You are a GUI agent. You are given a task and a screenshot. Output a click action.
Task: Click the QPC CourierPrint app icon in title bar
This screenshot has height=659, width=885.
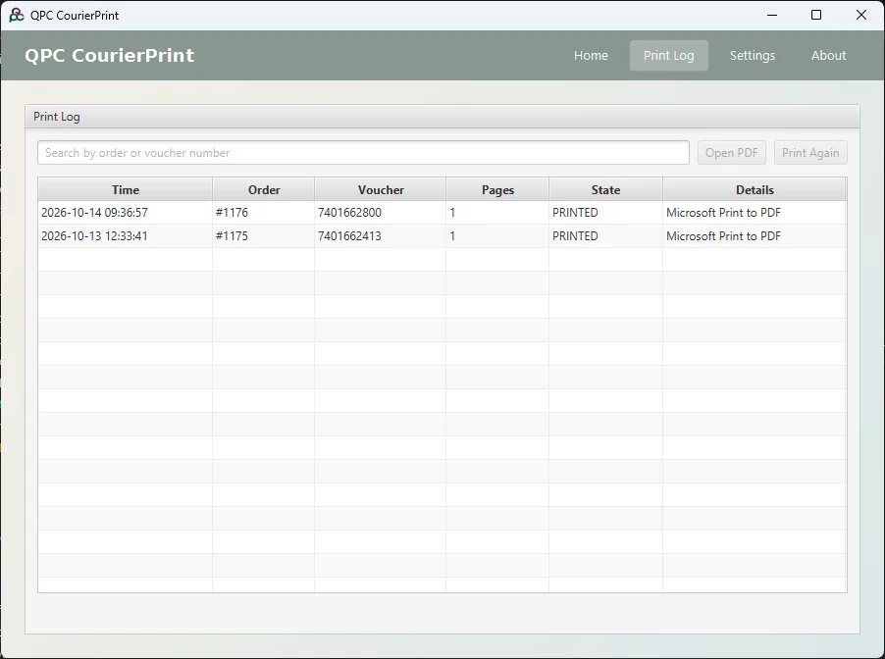click(17, 16)
